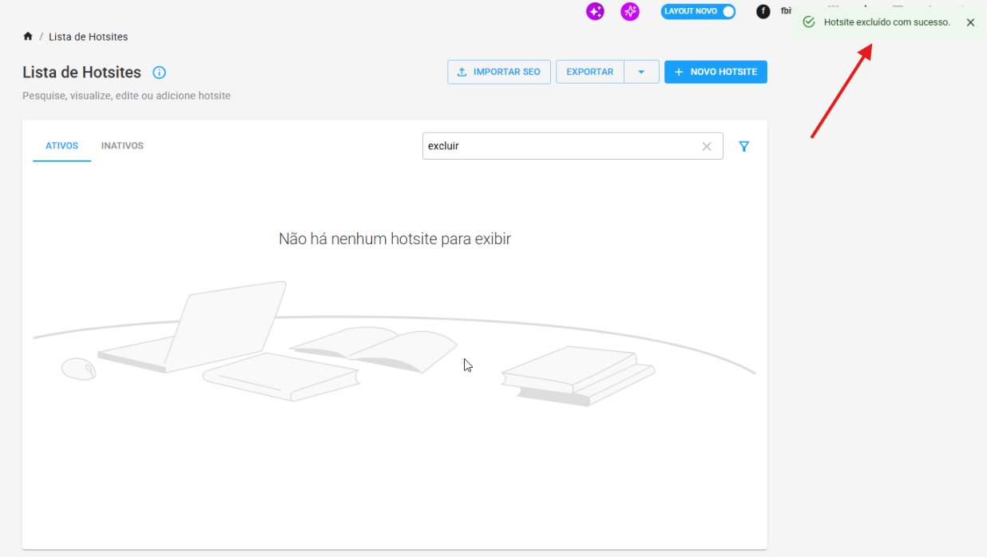Click the IMPORTAR SEO button
The height and width of the screenshot is (557, 987).
pyautogui.click(x=499, y=72)
